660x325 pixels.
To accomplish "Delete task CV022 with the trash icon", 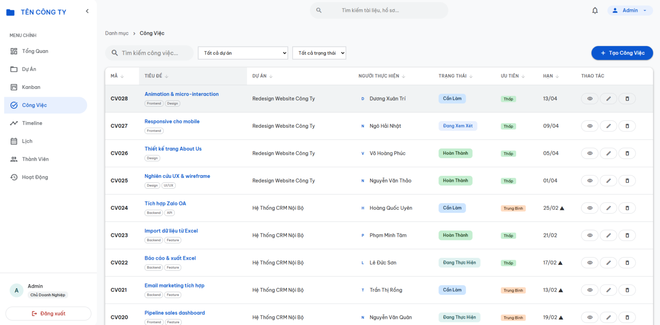I will tap(627, 263).
